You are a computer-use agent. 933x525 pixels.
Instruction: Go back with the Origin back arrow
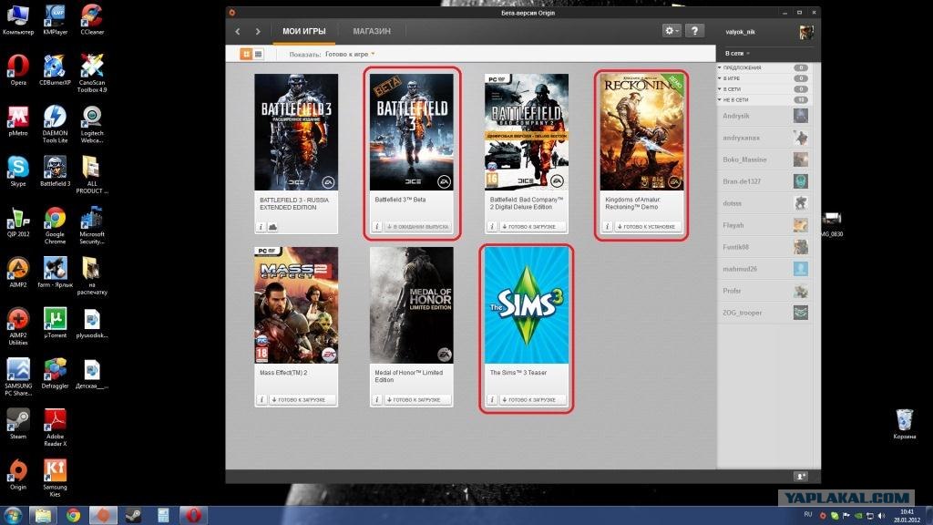[x=238, y=32]
